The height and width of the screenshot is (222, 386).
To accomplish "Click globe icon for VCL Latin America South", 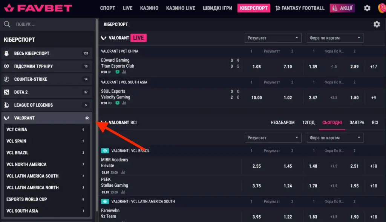I will [x=105, y=201].
